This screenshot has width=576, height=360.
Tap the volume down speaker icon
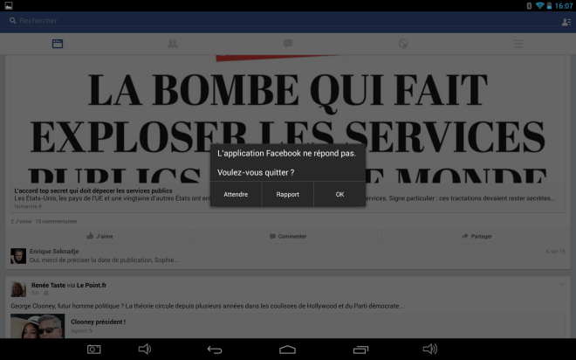[x=145, y=350]
